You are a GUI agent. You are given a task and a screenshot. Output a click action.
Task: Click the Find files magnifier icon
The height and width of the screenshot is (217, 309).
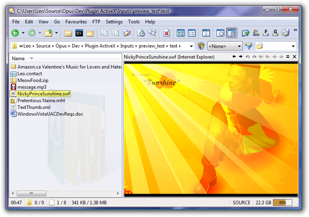[x=152, y=32]
